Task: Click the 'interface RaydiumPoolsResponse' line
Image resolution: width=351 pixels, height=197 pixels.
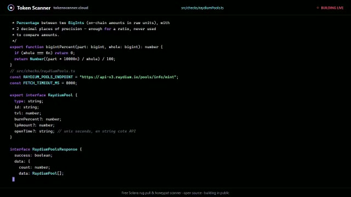Action: (46, 149)
